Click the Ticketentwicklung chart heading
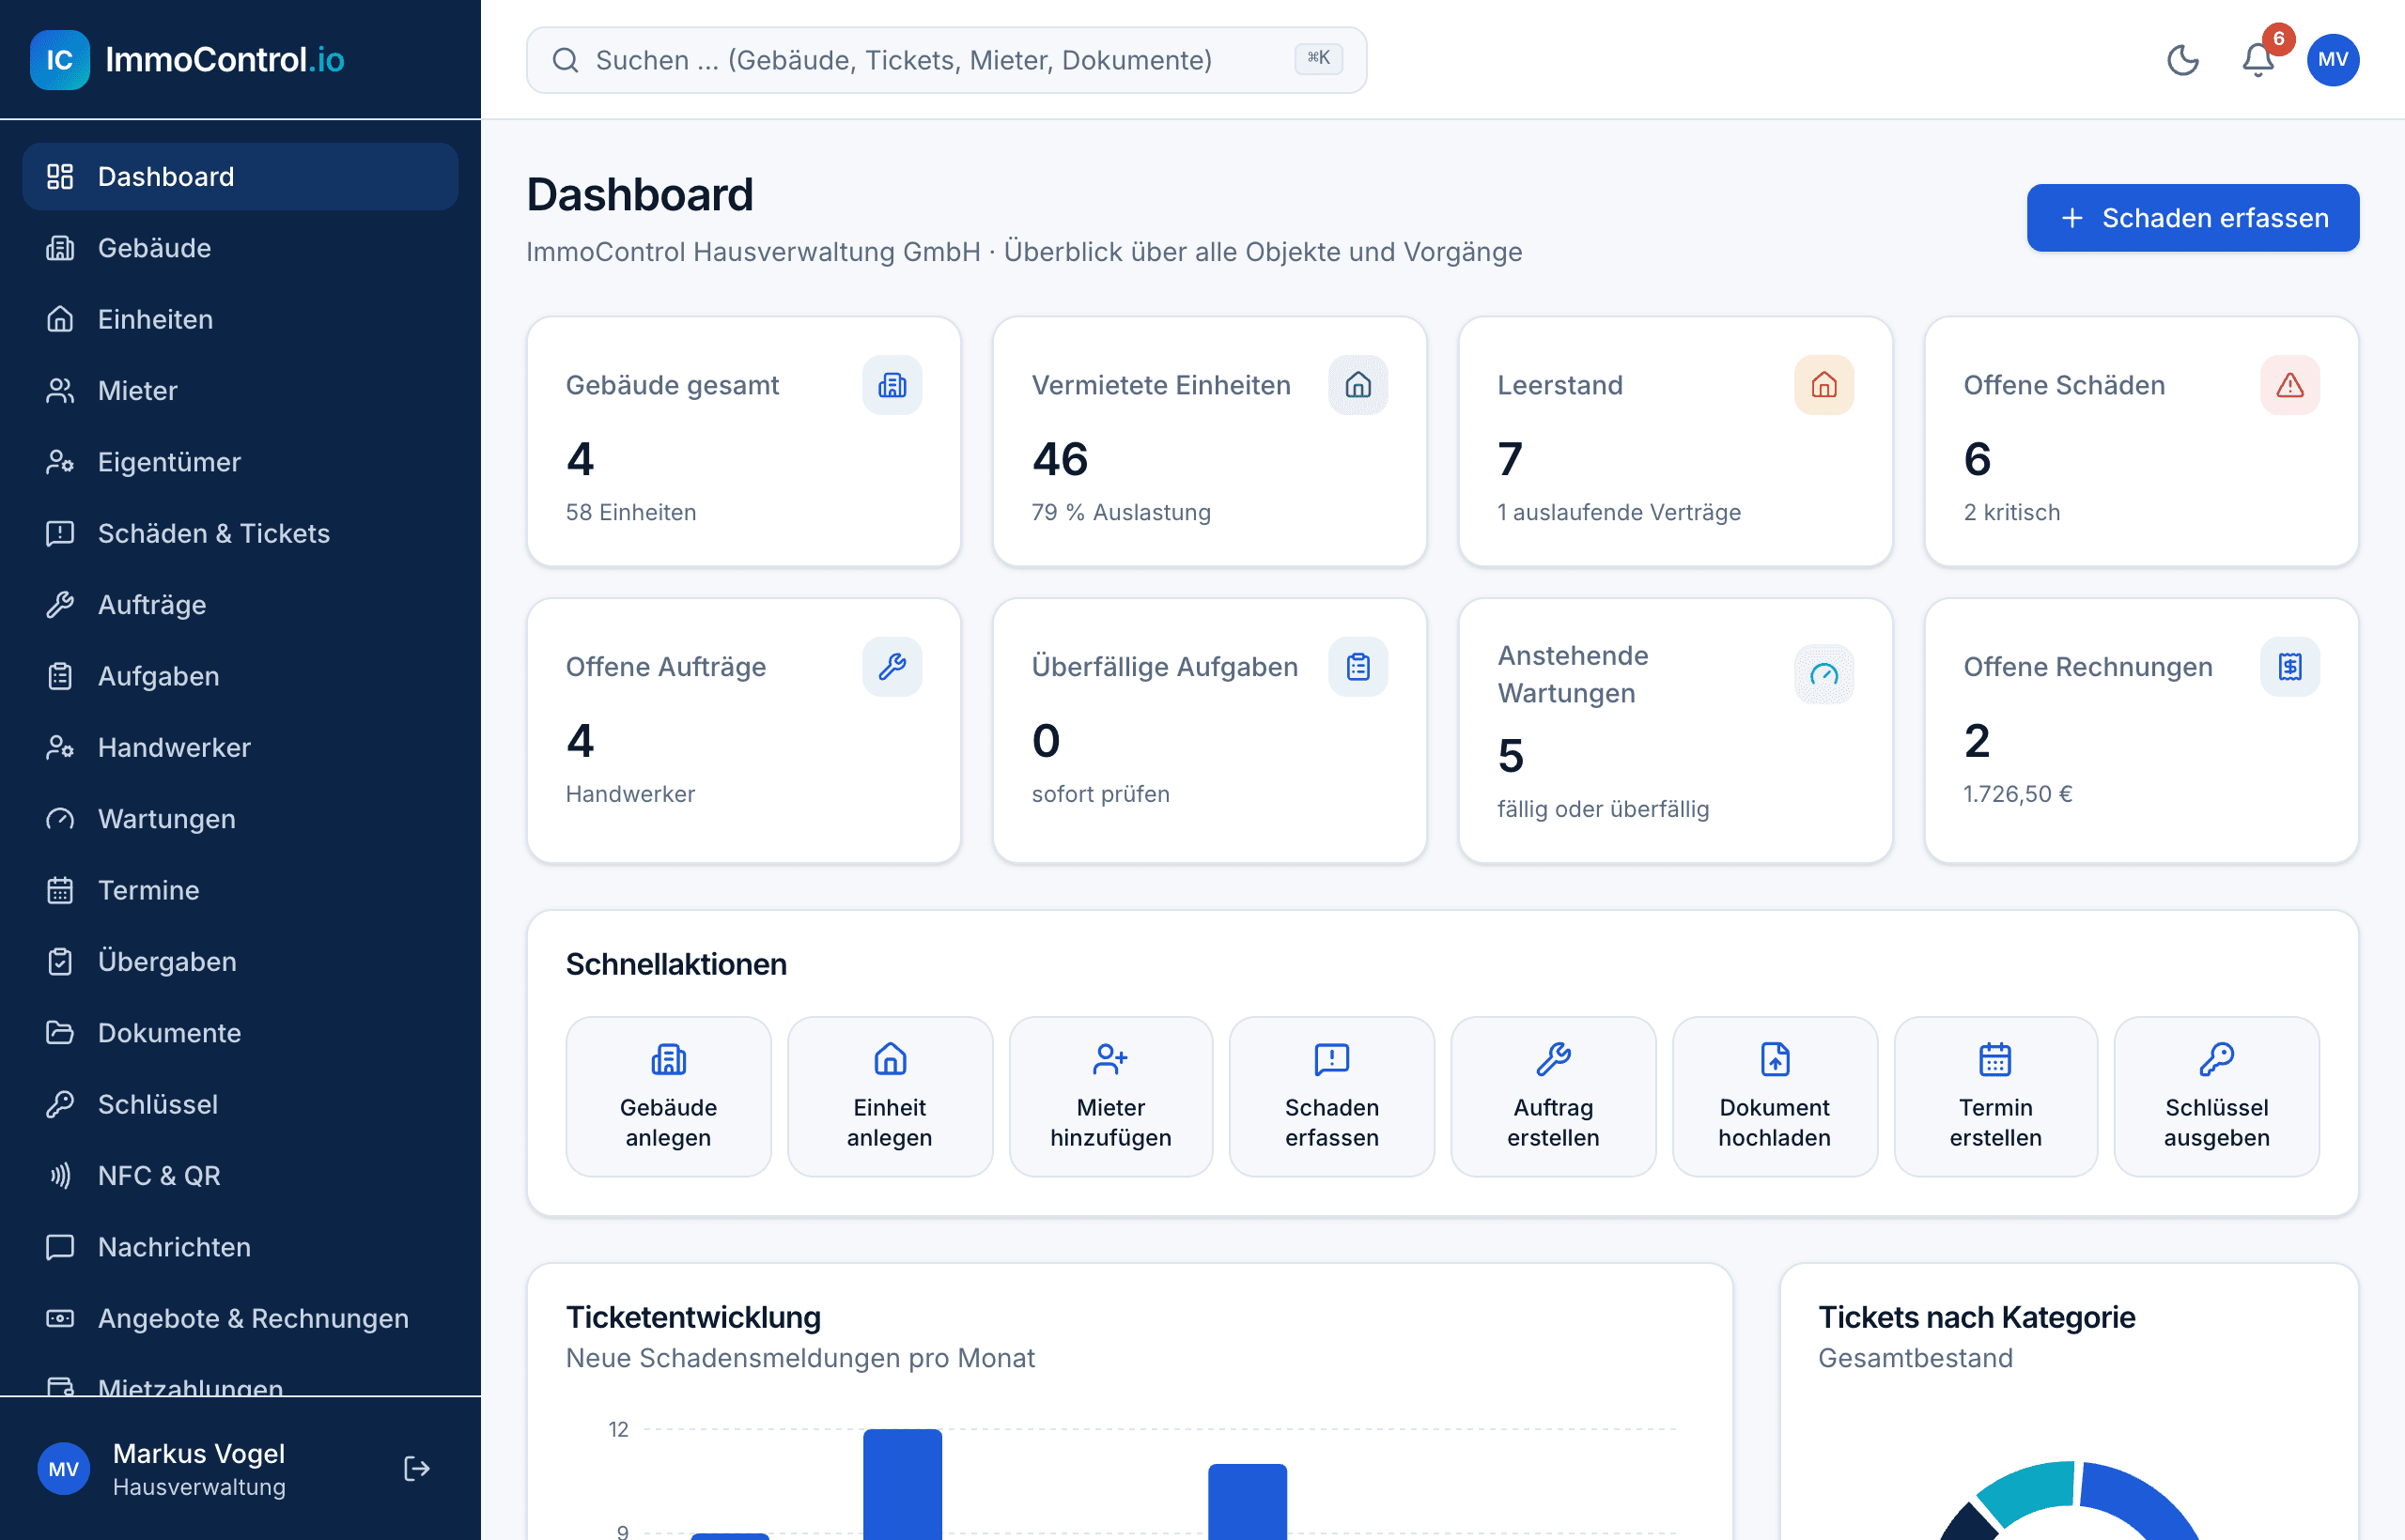The width and height of the screenshot is (2405, 1540). coord(693,1317)
